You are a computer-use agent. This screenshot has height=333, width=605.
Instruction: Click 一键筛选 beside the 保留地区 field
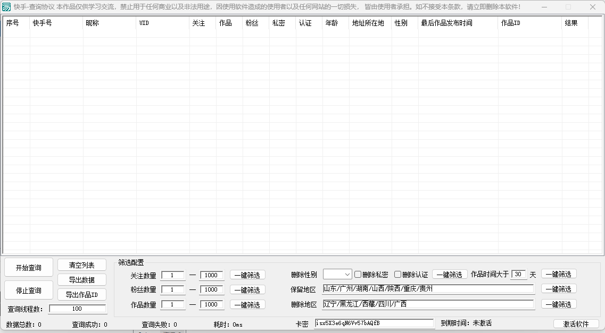(559, 289)
